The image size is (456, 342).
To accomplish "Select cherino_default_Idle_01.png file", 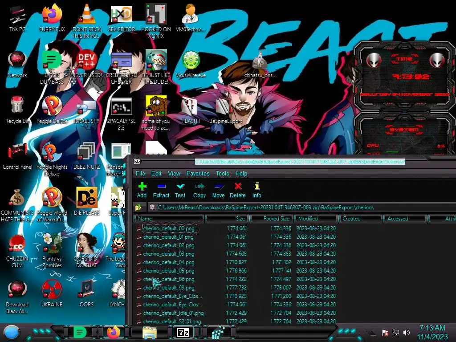I will (173, 313).
